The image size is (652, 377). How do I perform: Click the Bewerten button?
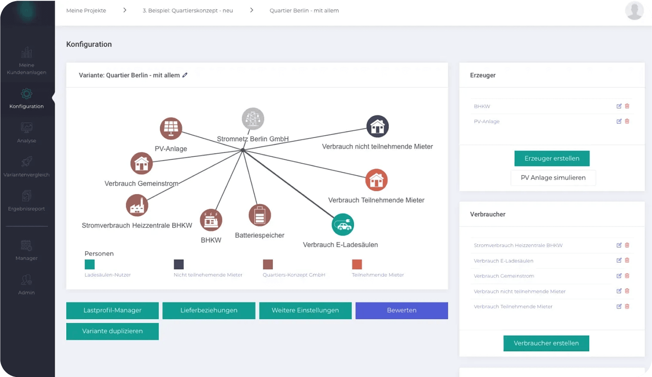coord(401,310)
